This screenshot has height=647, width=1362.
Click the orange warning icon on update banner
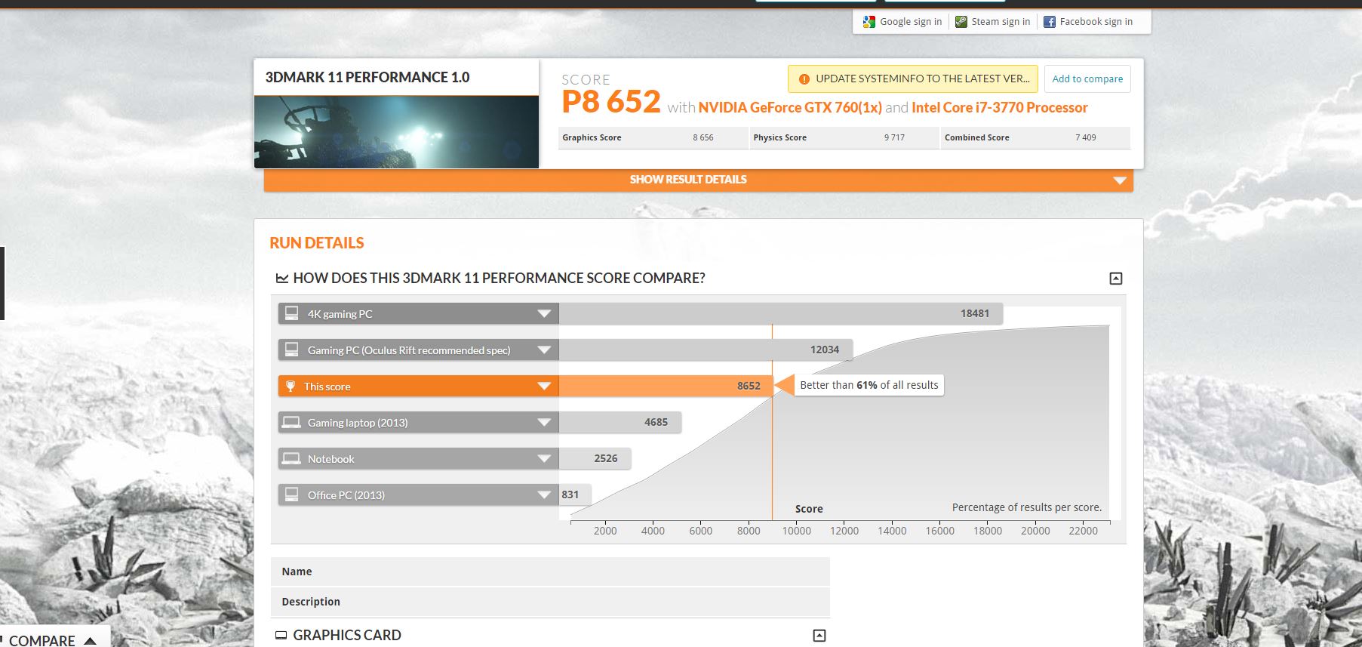click(804, 79)
